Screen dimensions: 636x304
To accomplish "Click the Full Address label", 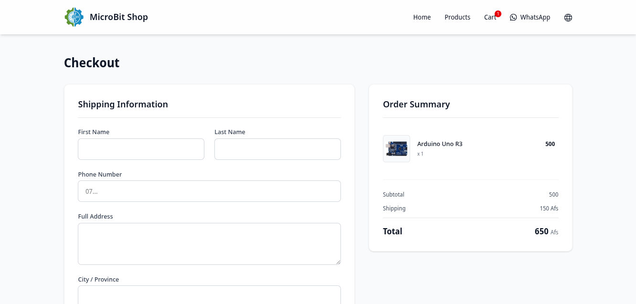I will (95, 217).
